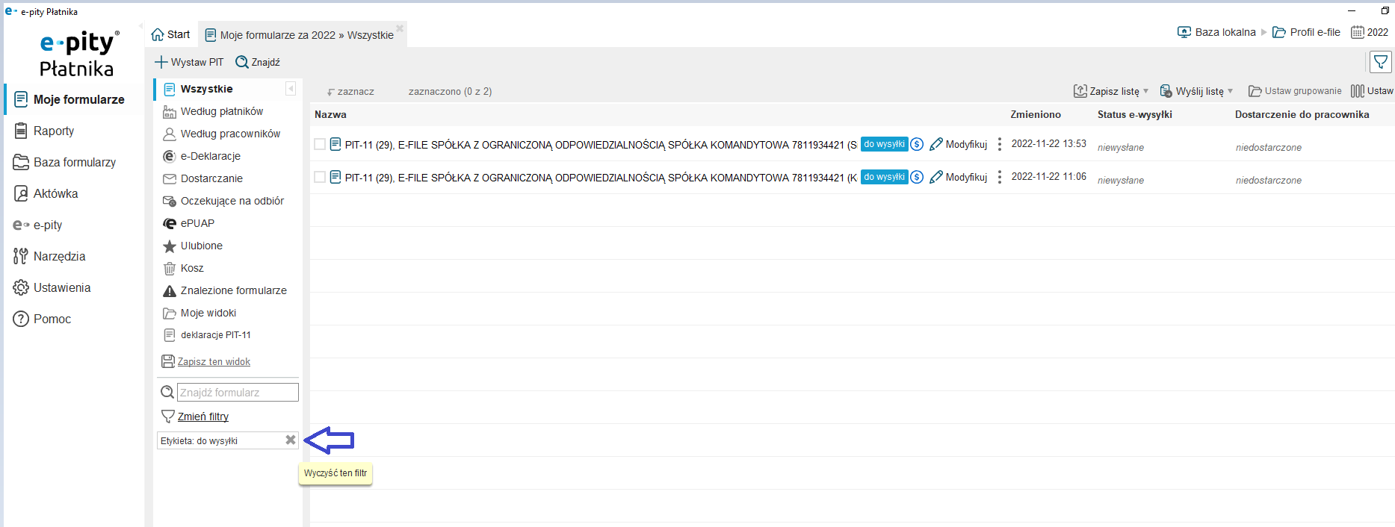1395x527 pixels.
Task: Open Znalezione formularze view
Action: [x=225, y=290]
